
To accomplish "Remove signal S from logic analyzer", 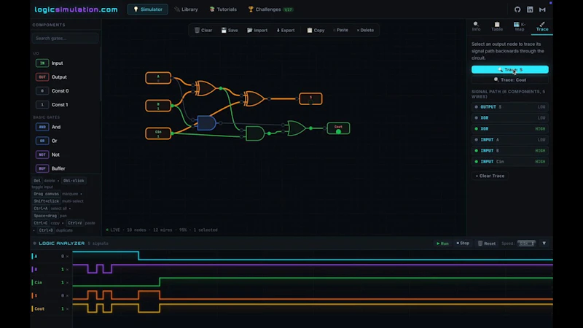I will (67, 296).
